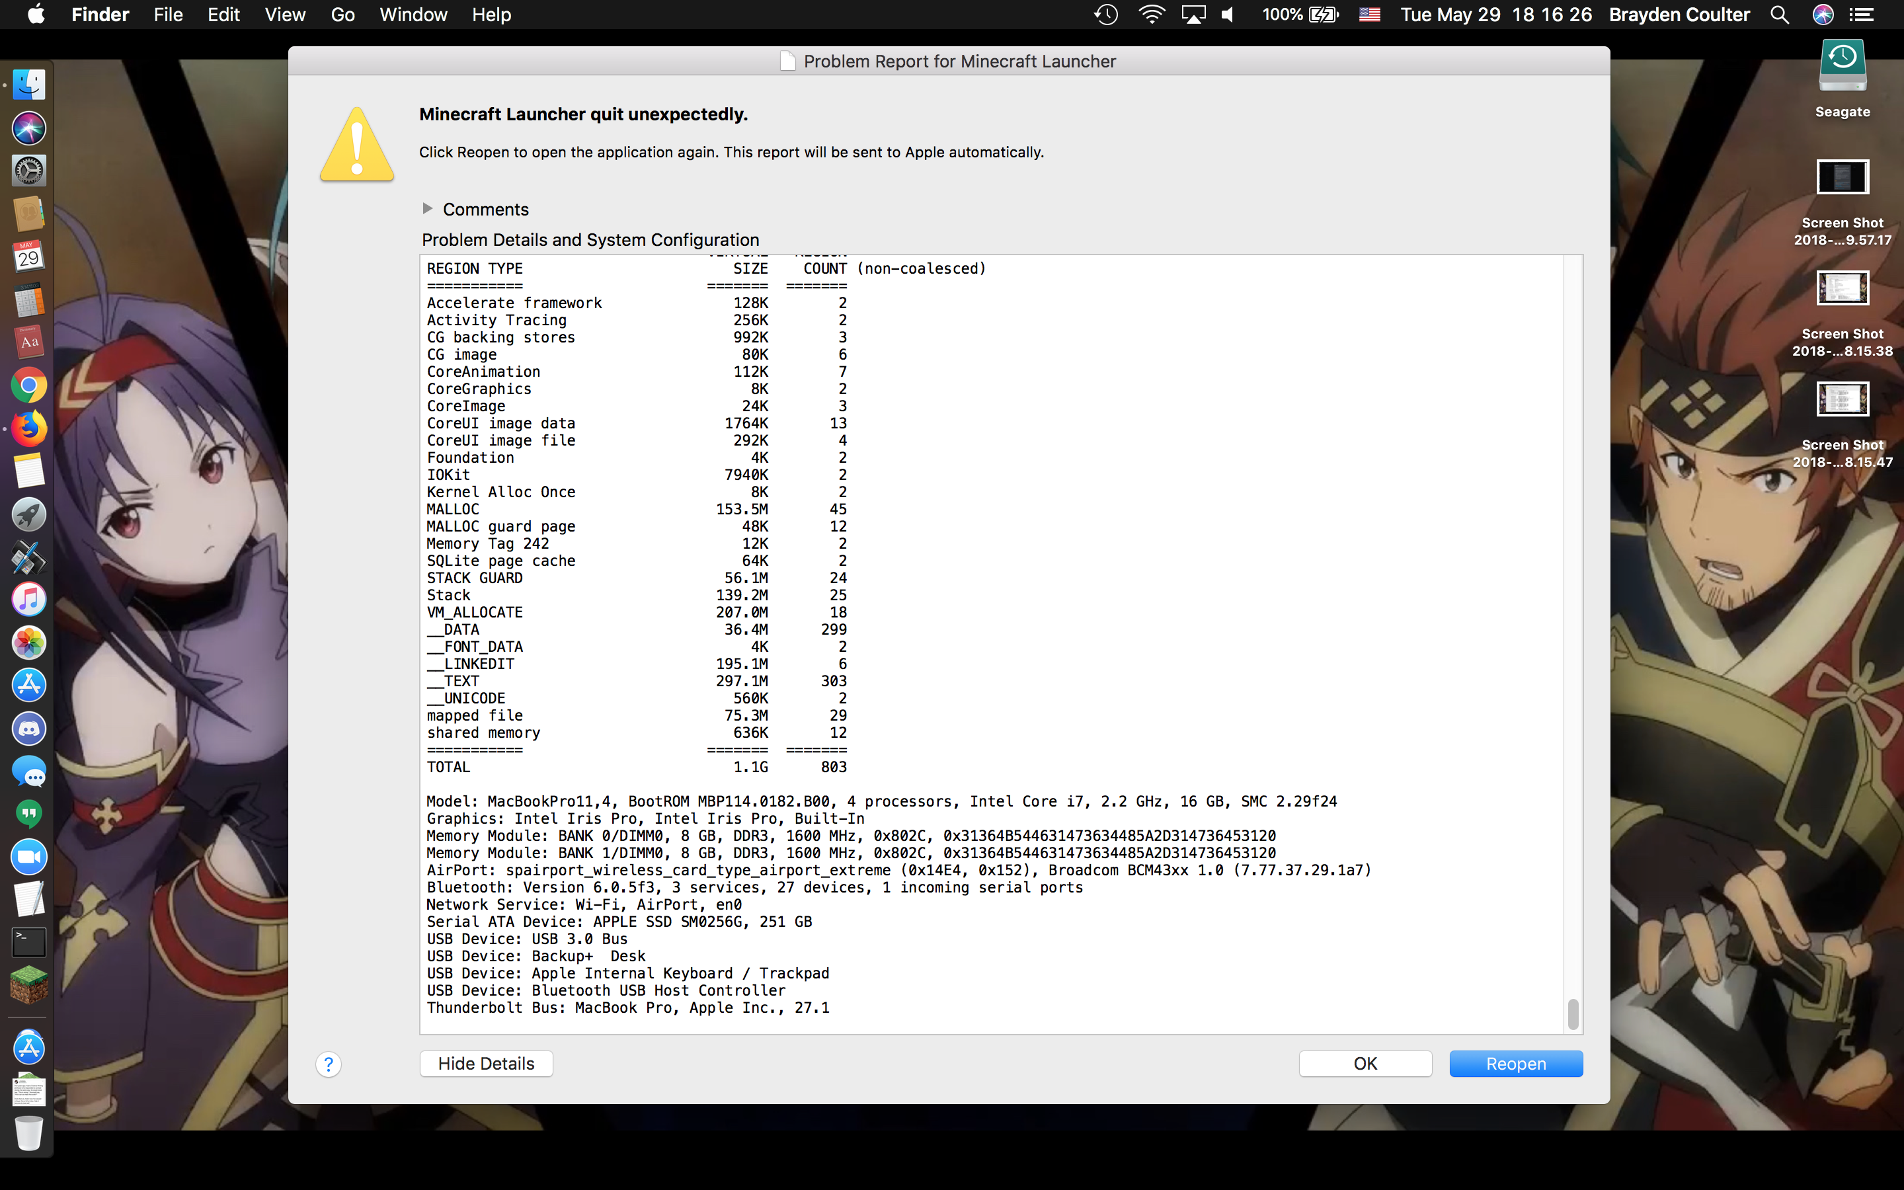Open the help question mark button
The height and width of the screenshot is (1190, 1904).
pyautogui.click(x=328, y=1064)
